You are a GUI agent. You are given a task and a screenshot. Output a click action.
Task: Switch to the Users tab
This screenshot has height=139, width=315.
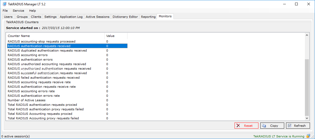[x=8, y=17]
